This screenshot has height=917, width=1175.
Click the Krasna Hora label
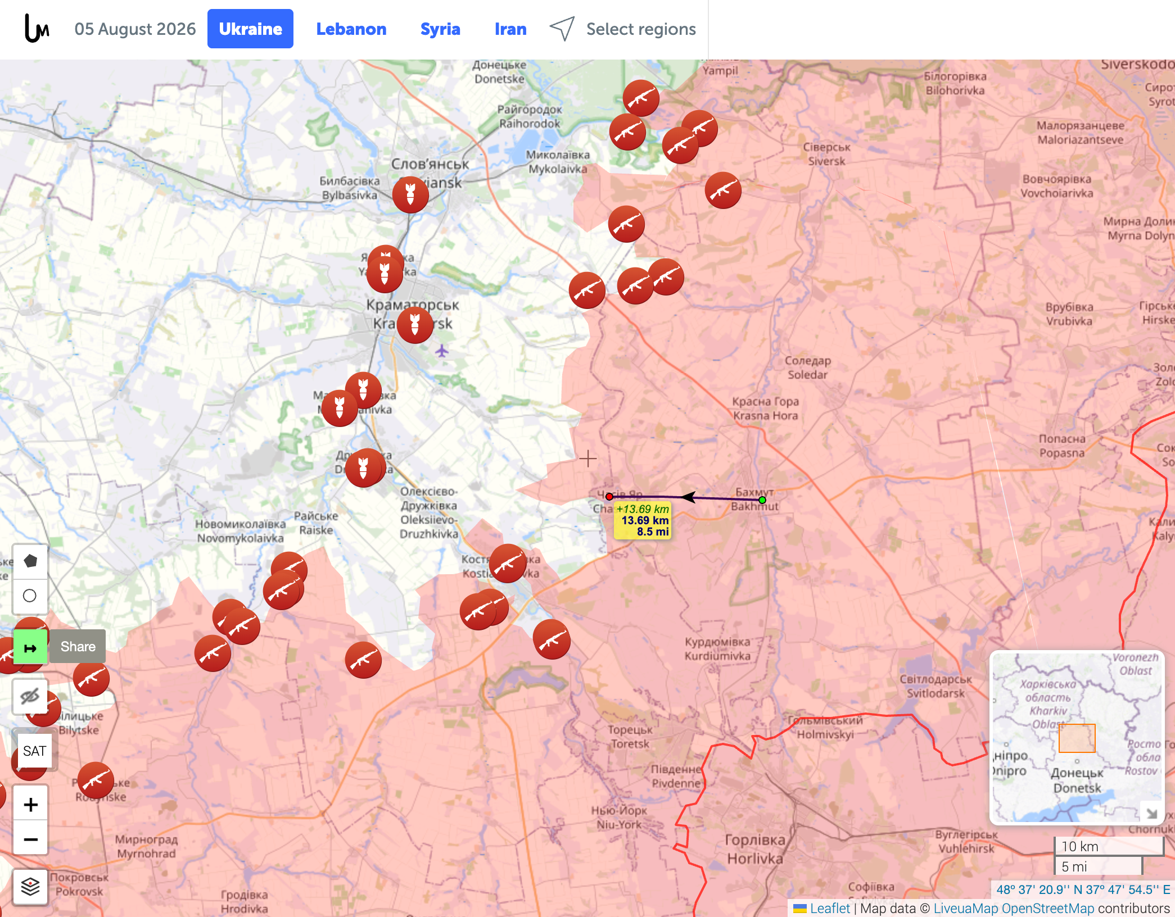765,408
